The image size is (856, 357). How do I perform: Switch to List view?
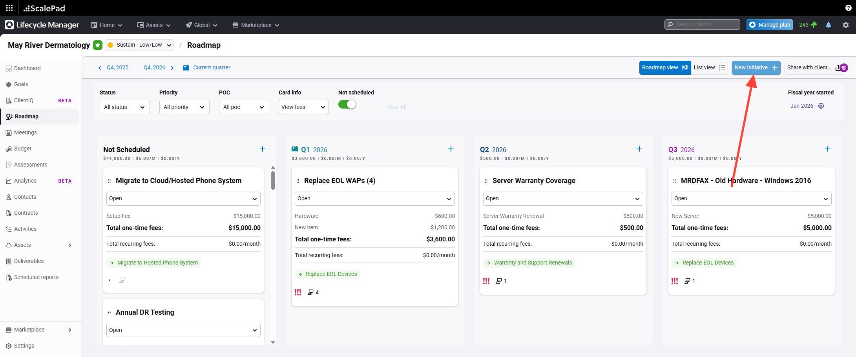tap(709, 68)
